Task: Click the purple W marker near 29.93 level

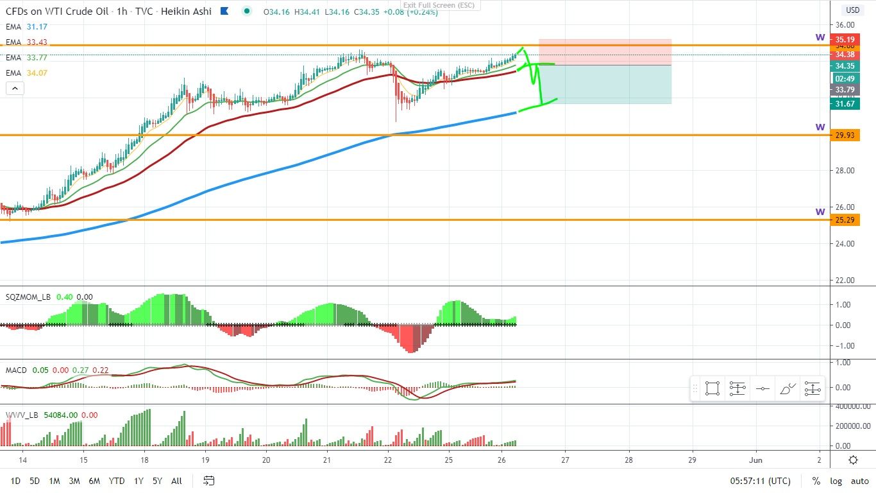Action: click(x=820, y=127)
